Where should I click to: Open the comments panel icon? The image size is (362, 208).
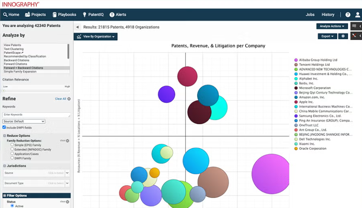[354, 26]
